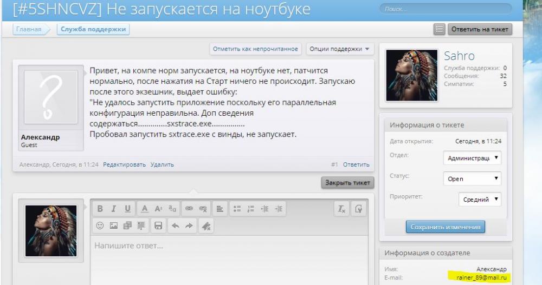The image size is (542, 285).
Task: Open the Служба поддержки breadcrumb tab
Action: [x=93, y=29]
